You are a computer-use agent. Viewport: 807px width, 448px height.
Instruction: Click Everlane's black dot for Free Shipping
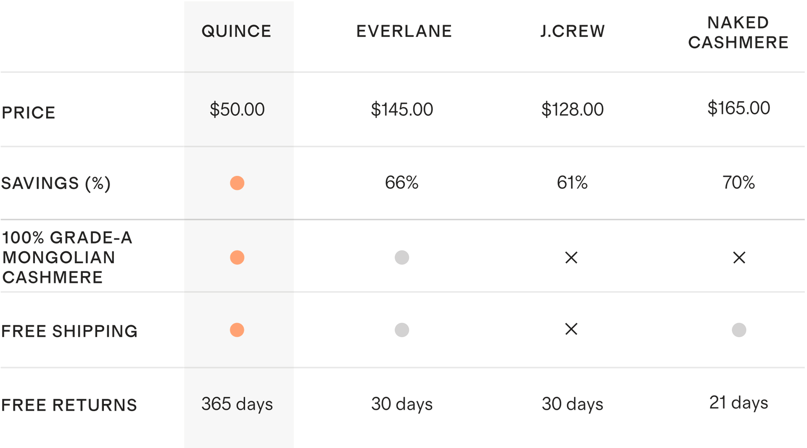point(402,330)
